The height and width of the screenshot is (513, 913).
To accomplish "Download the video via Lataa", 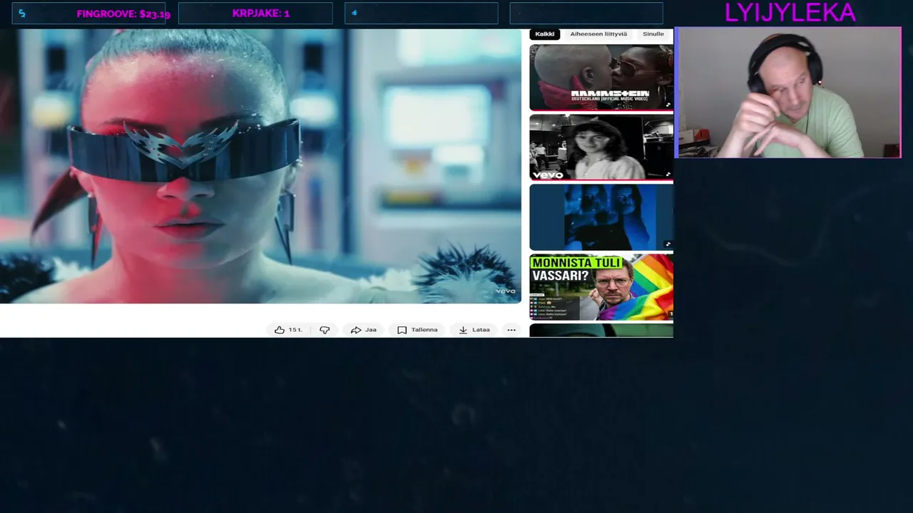I will coord(474,330).
